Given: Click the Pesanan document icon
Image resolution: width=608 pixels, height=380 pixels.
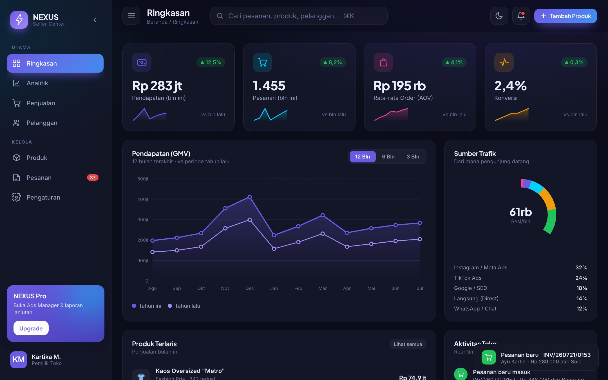Looking at the screenshot, I should 17,178.
